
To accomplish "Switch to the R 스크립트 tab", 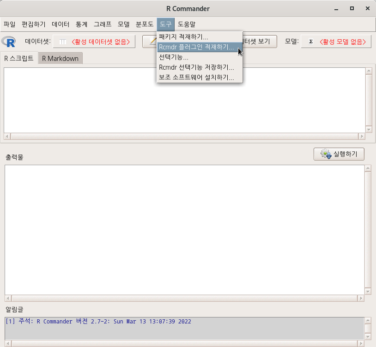I will [x=19, y=58].
